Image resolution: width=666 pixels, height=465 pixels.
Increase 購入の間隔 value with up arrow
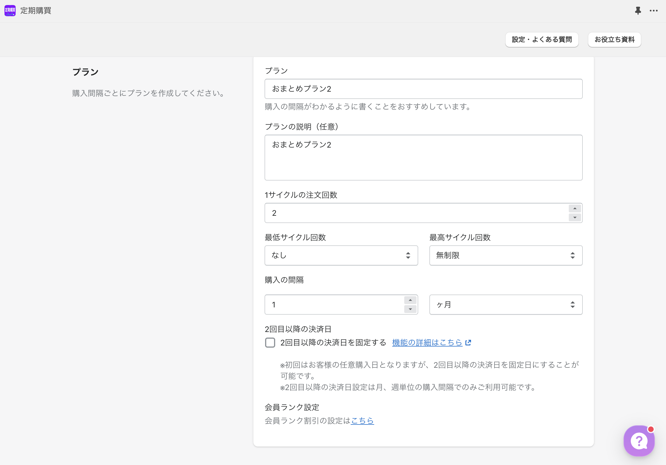tap(410, 300)
